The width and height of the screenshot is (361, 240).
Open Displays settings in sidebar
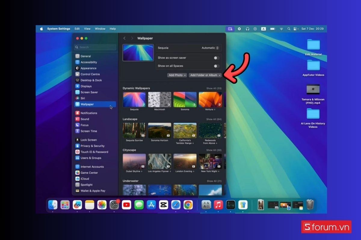pyautogui.click(x=95, y=86)
